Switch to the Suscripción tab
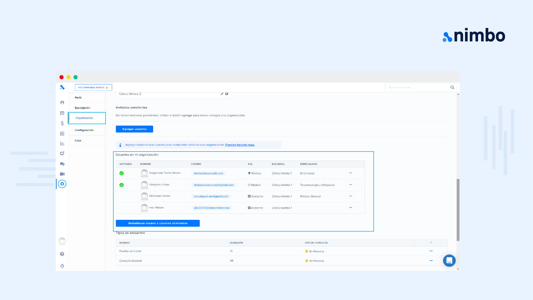 click(x=82, y=108)
